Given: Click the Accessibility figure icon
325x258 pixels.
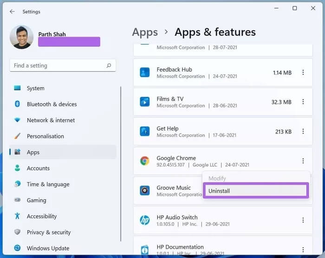Looking at the screenshot, I should tap(18, 216).
